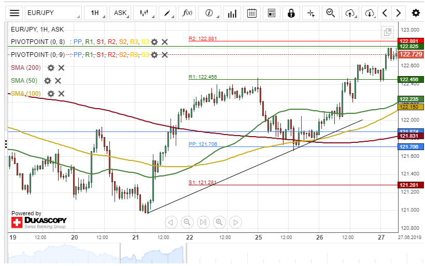Open SMA (50) indicator settings
Viewport: 425px width, 266px height.
click(48, 81)
